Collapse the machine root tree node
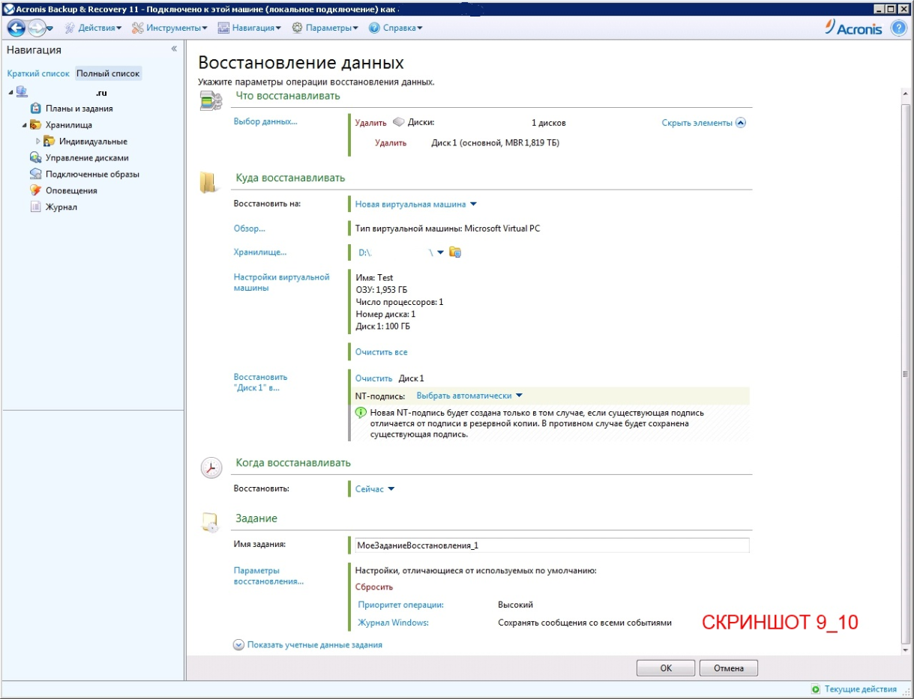This screenshot has height=699, width=914. click(11, 92)
